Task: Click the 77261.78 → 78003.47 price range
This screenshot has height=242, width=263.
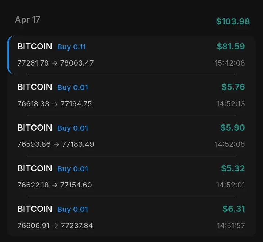Action: [x=56, y=63]
